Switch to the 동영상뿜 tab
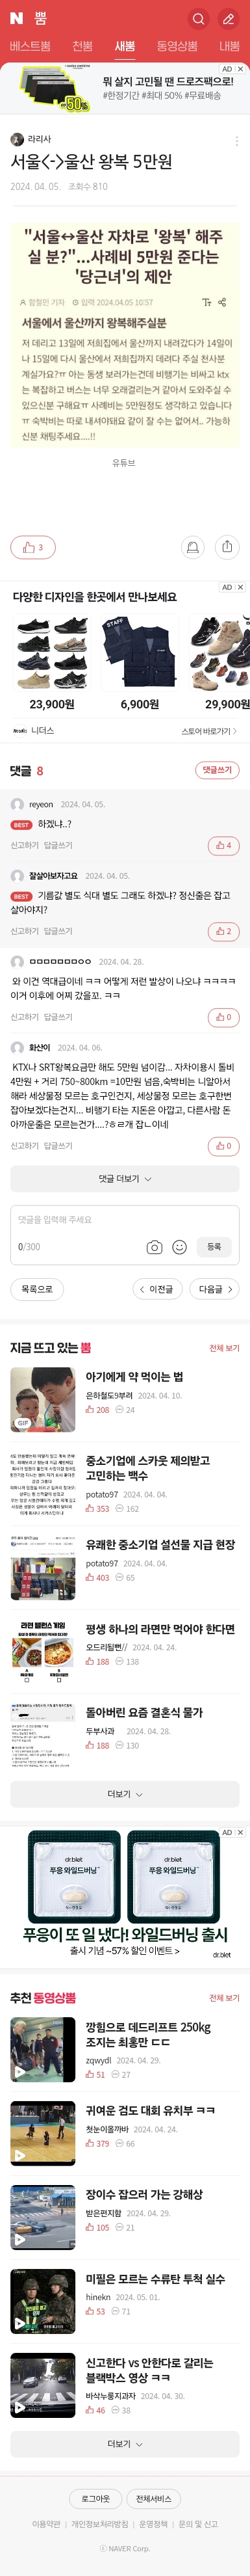Screen dimensions: 250x2576 pos(177,46)
